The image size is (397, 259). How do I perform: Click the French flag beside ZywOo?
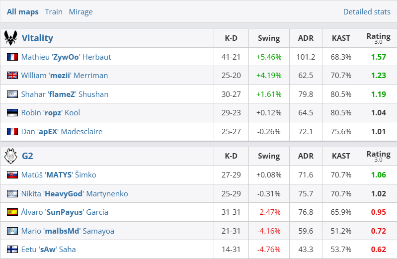(12, 57)
